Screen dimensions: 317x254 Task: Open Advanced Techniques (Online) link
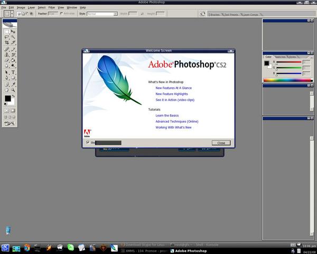(177, 121)
